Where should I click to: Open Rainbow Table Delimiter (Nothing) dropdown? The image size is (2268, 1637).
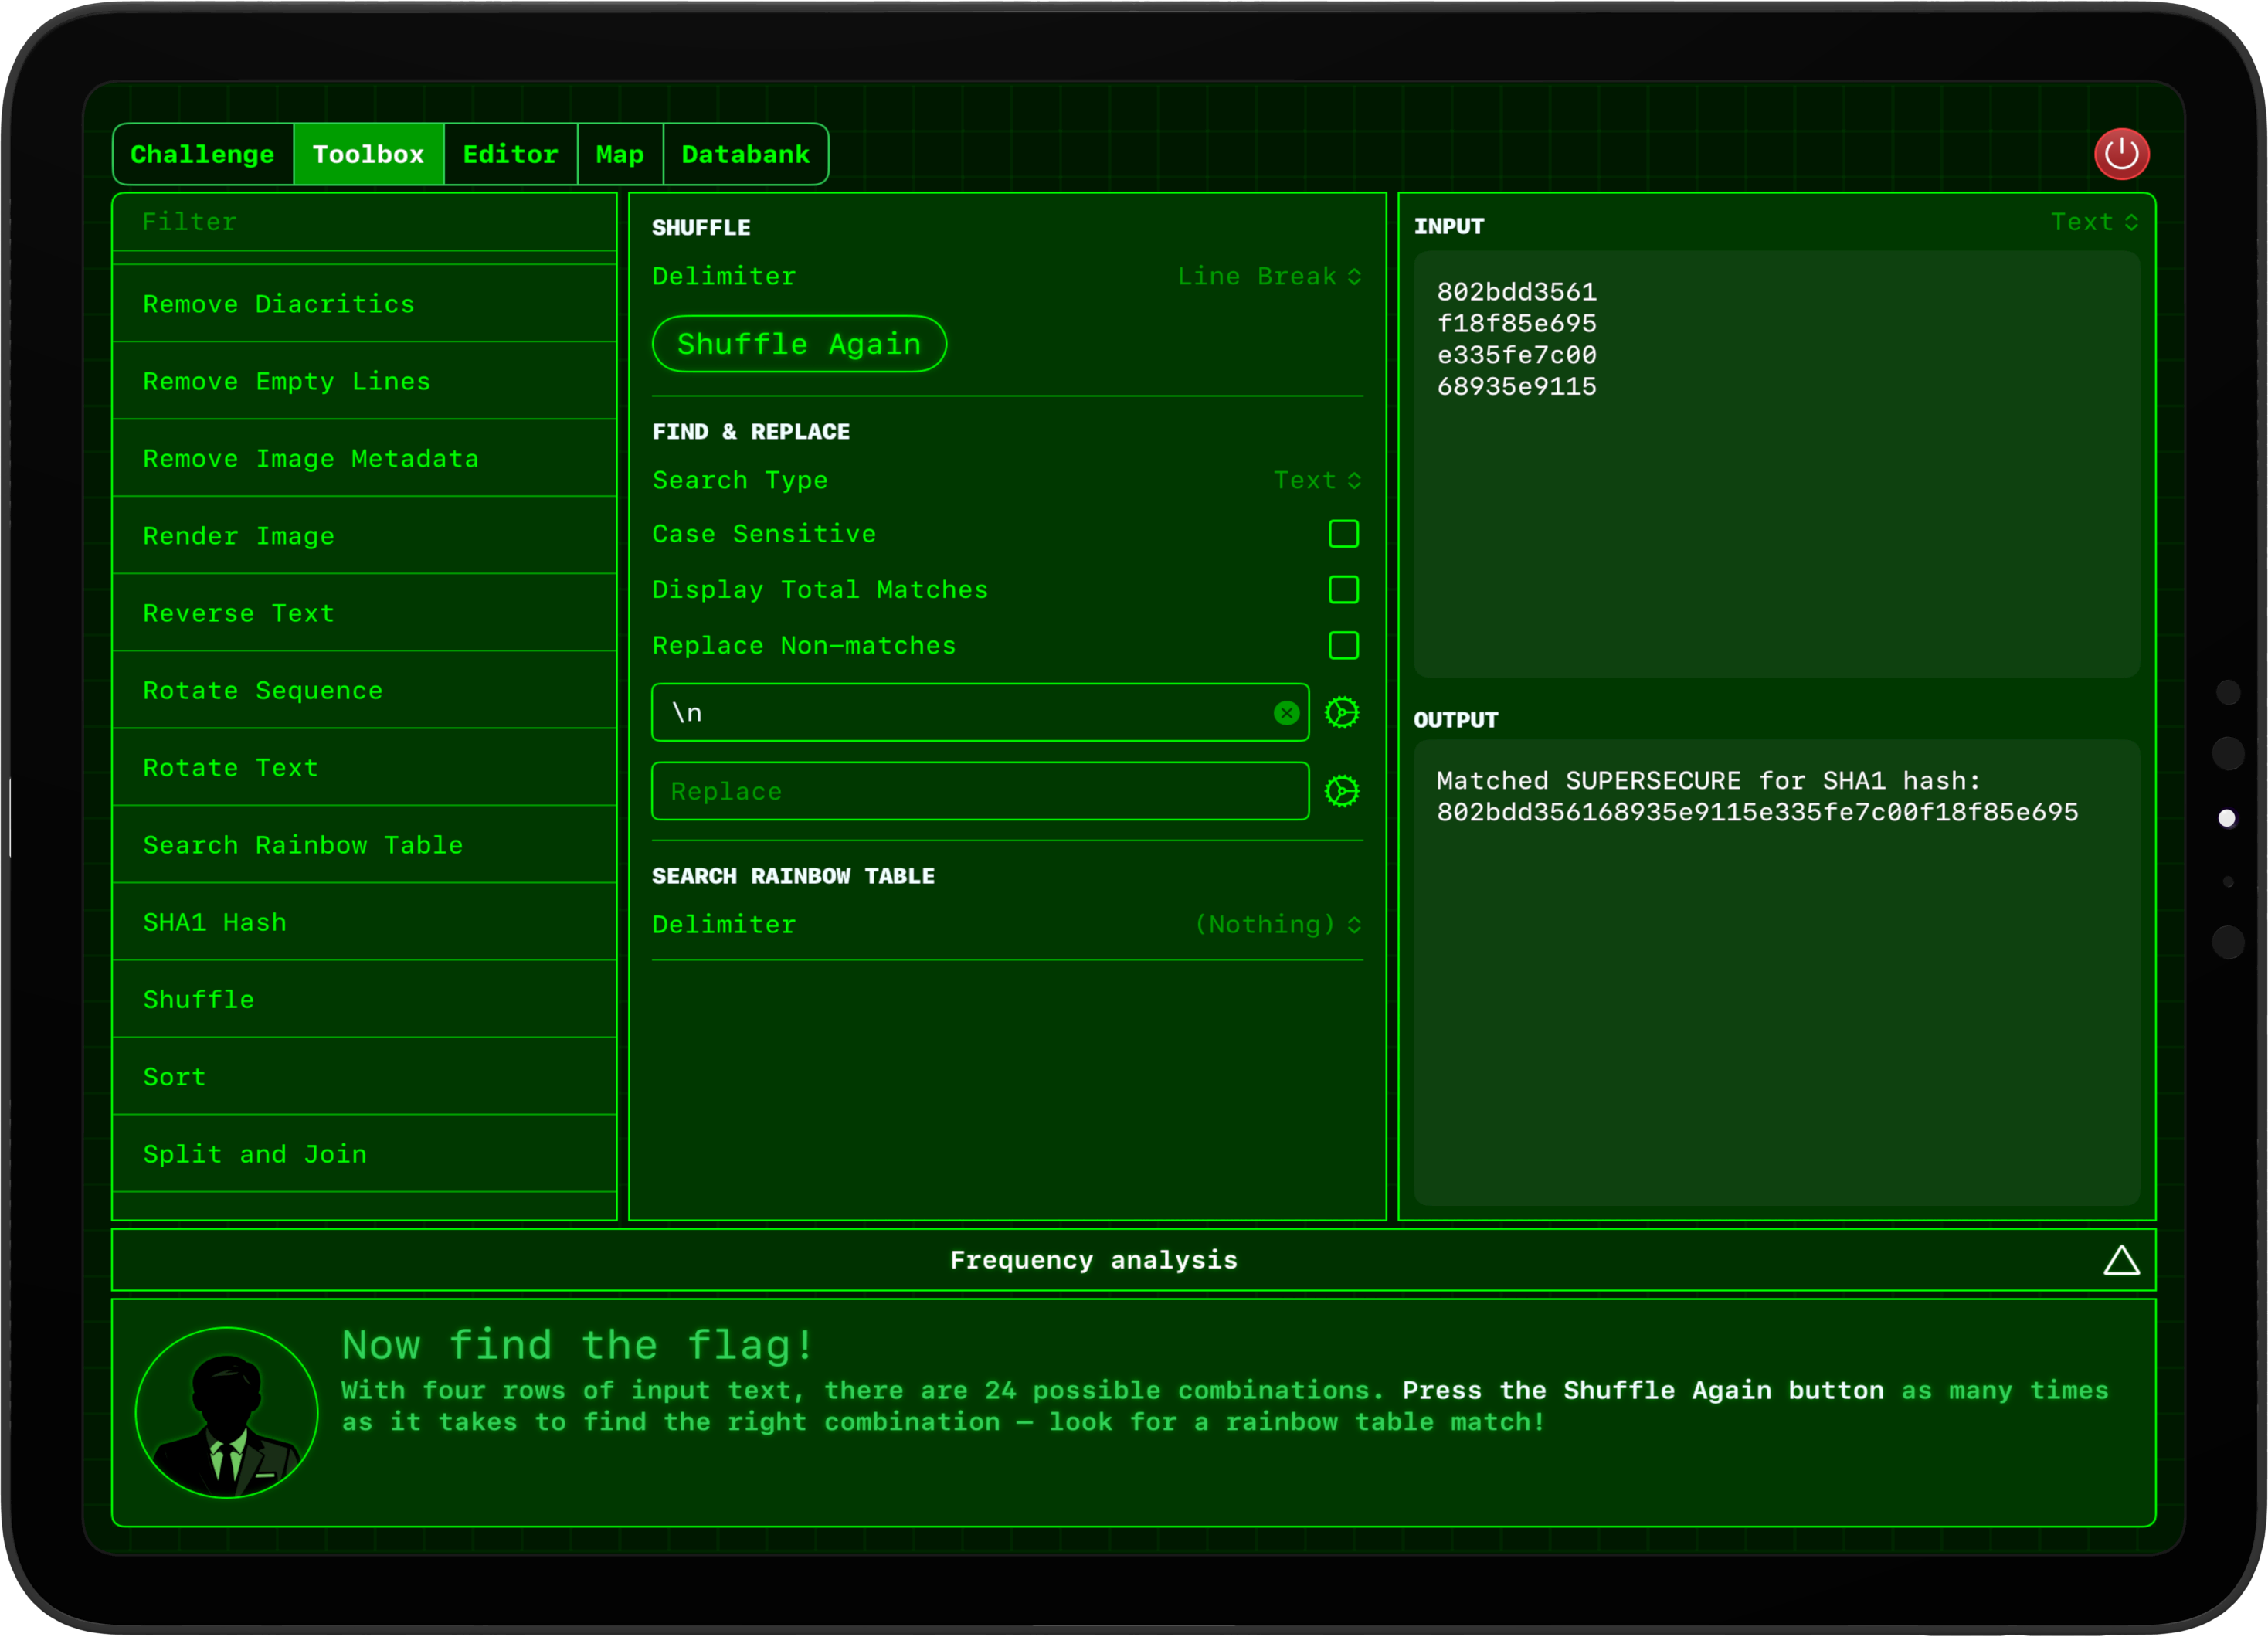pos(1277,925)
